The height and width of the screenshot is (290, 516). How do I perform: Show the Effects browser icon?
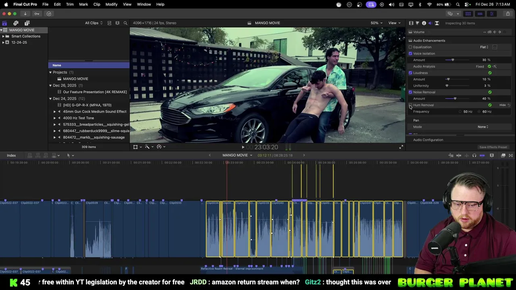(x=503, y=155)
